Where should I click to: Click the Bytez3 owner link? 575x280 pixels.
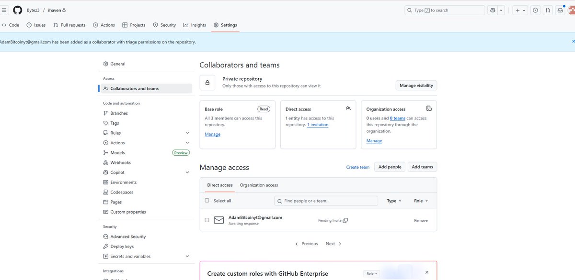[33, 10]
